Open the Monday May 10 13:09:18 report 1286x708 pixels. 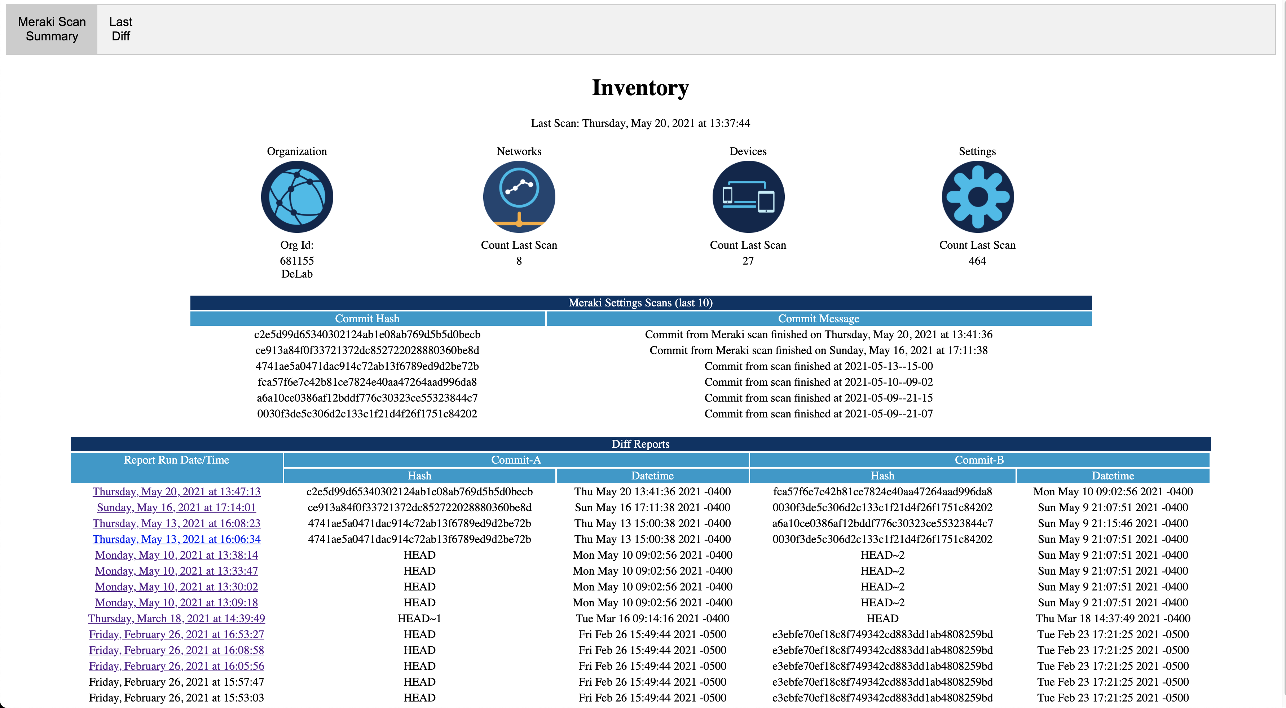click(176, 603)
